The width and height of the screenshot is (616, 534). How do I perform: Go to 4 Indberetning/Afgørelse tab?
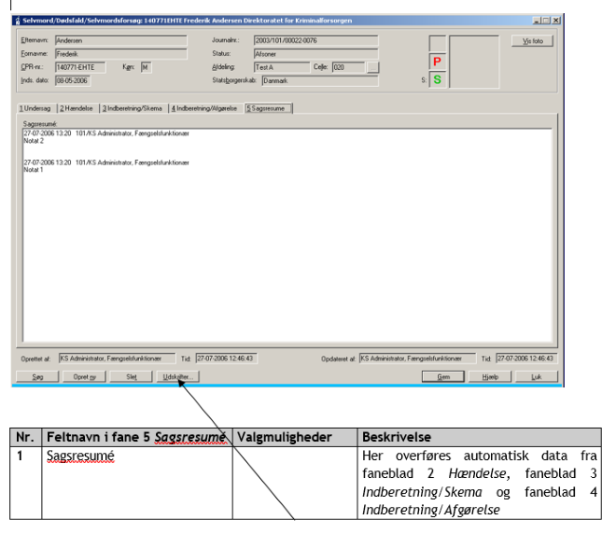pyautogui.click(x=203, y=108)
